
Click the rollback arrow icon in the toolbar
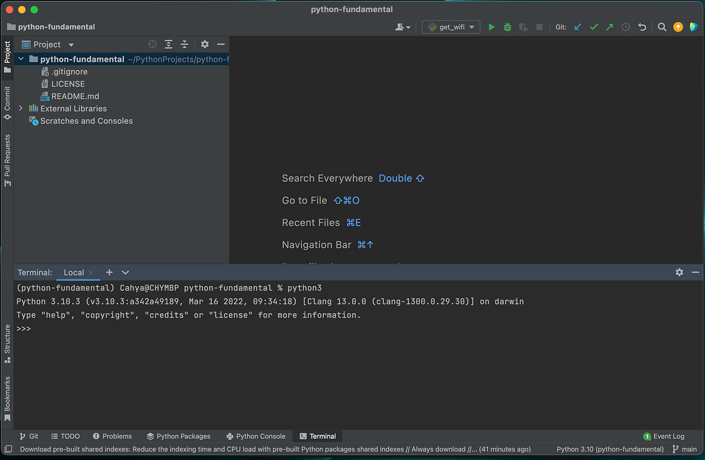pyautogui.click(x=641, y=27)
